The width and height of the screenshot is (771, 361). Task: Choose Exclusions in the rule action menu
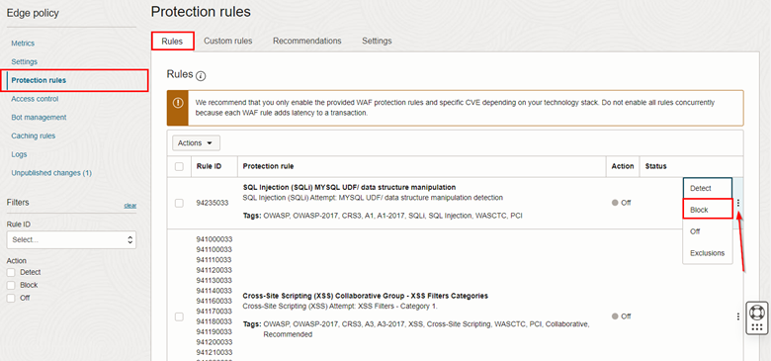tap(708, 253)
